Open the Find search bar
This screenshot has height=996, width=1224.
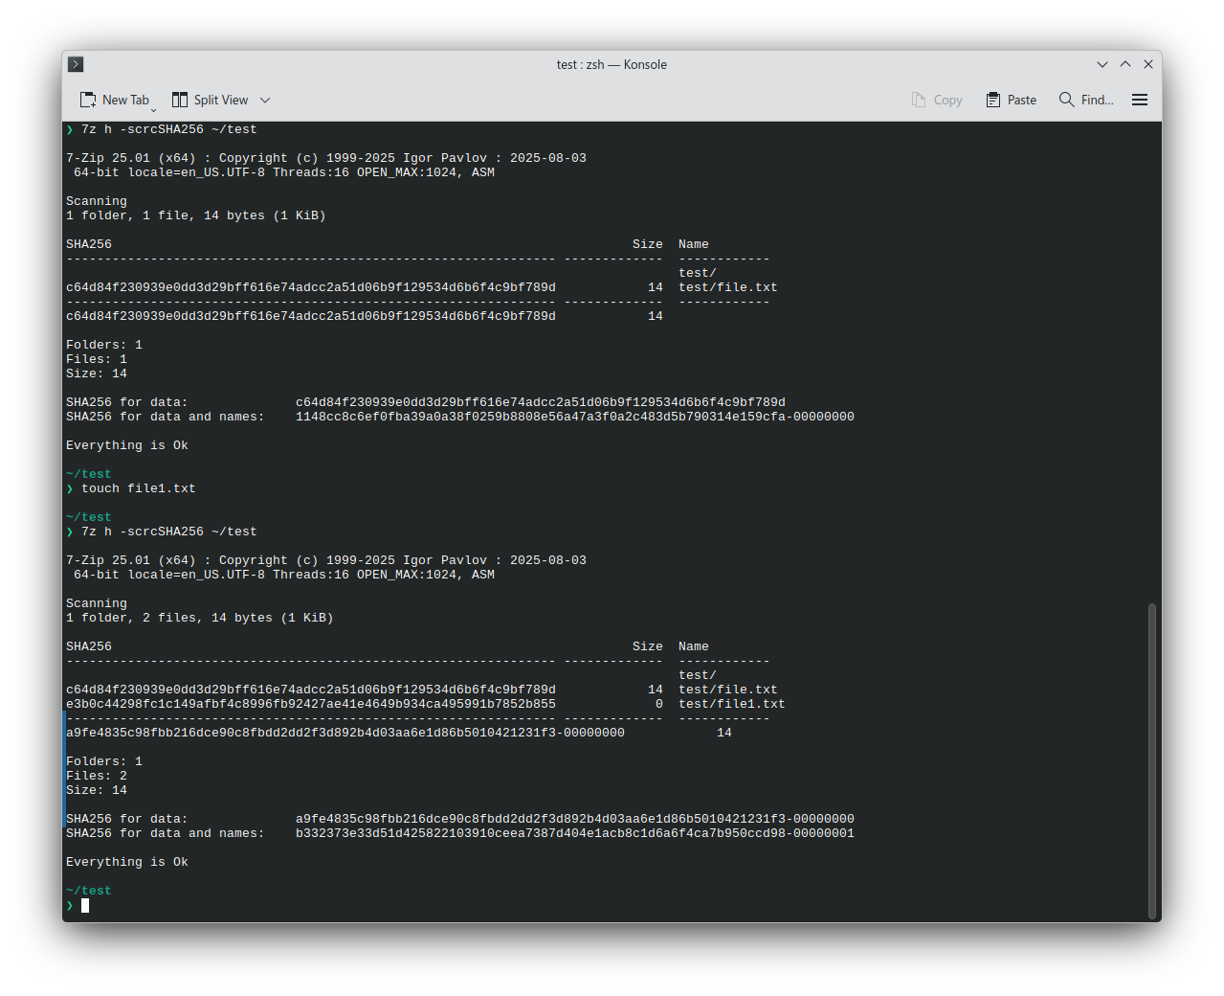coord(1086,100)
